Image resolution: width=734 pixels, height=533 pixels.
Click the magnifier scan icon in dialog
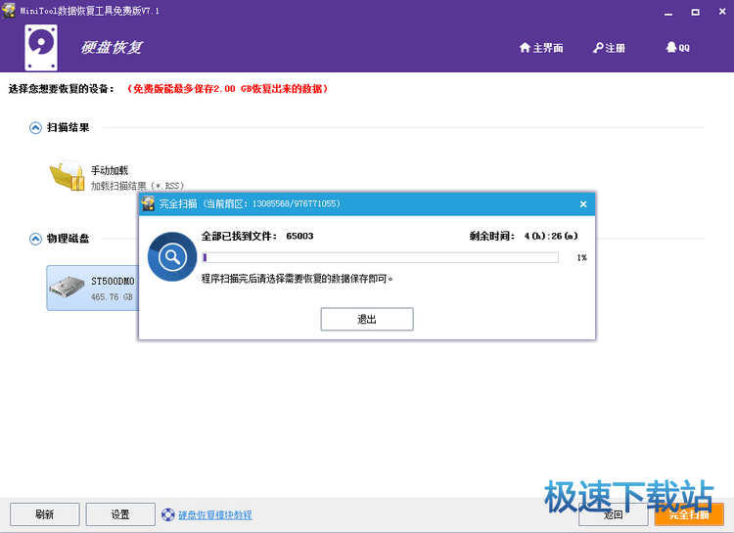[x=172, y=257]
